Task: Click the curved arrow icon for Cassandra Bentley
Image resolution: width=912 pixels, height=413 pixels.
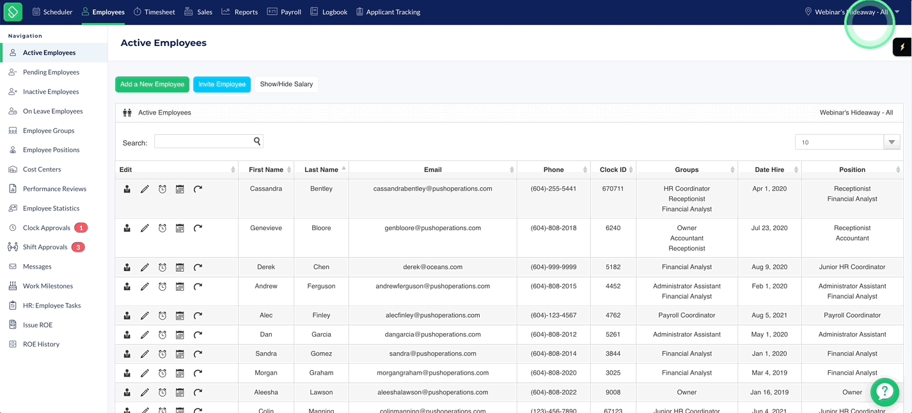Action: [x=198, y=189]
